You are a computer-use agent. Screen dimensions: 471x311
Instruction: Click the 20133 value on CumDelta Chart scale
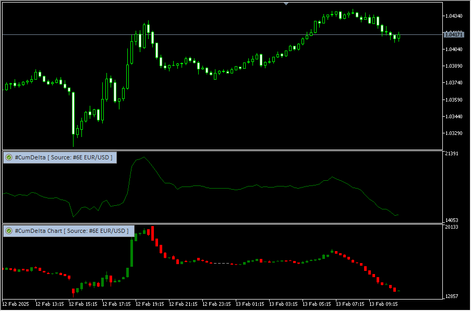click(452, 227)
